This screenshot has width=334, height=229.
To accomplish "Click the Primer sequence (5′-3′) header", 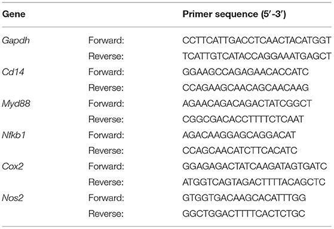I will [x=234, y=14].
